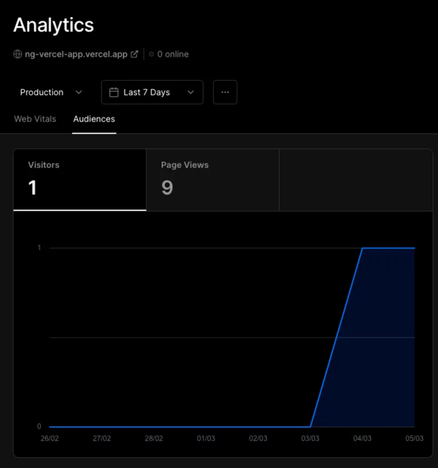
Task: Expand the Last 7 Days chevron arrow
Action: (x=191, y=92)
